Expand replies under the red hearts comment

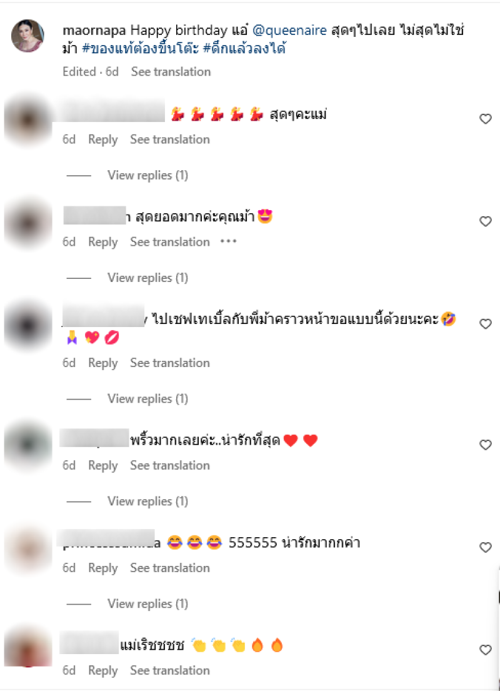(x=147, y=501)
